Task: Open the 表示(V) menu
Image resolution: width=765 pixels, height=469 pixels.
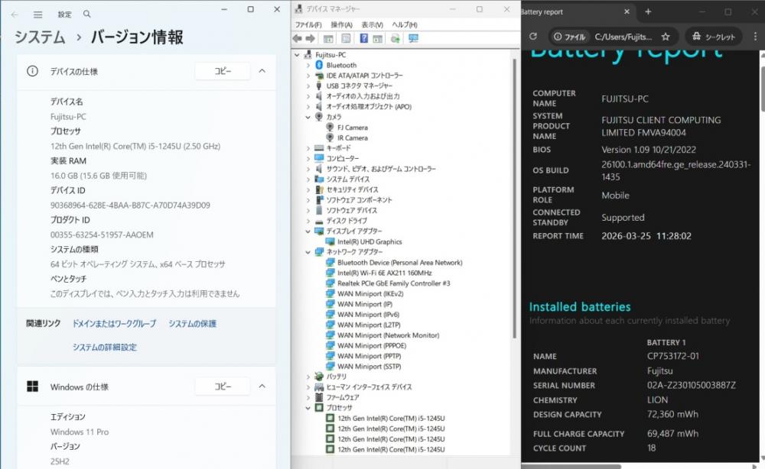Action: [x=373, y=25]
